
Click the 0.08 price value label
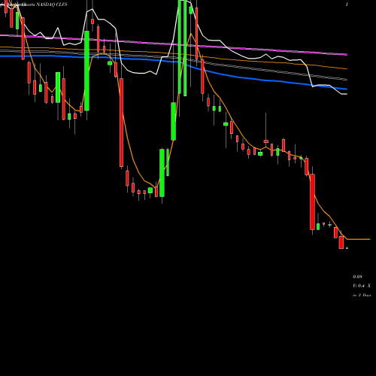(x=357, y=277)
